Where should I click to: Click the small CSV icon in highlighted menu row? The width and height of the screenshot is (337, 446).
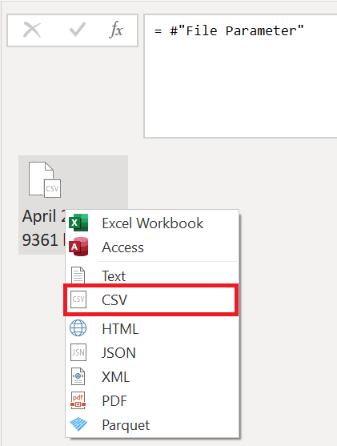(x=78, y=299)
